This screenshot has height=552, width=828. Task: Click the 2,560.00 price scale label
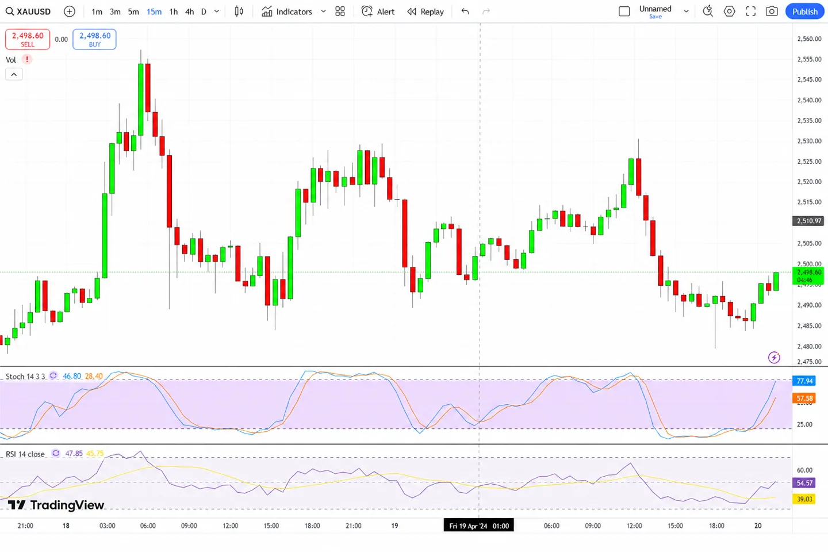[x=809, y=39]
